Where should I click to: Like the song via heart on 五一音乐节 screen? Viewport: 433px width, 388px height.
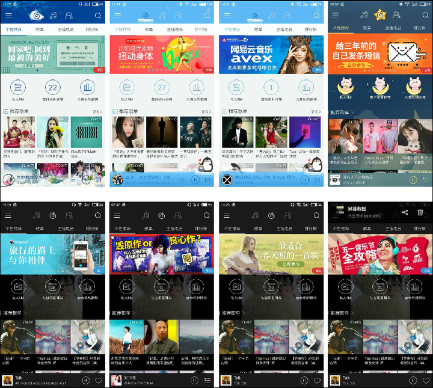click(426, 381)
